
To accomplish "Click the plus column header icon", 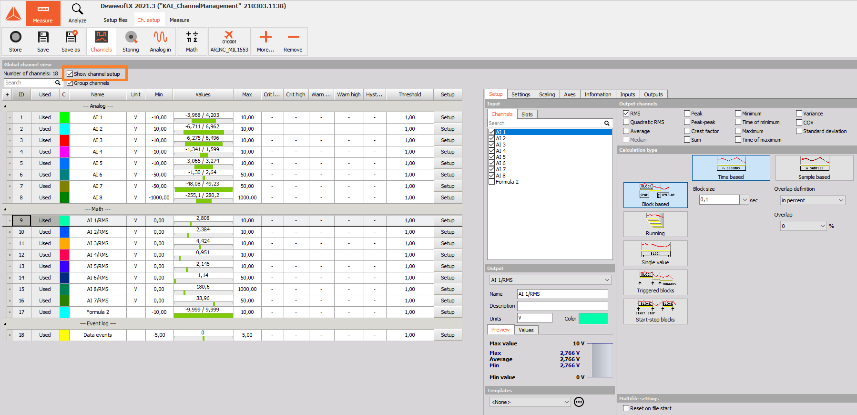I will click(7, 94).
